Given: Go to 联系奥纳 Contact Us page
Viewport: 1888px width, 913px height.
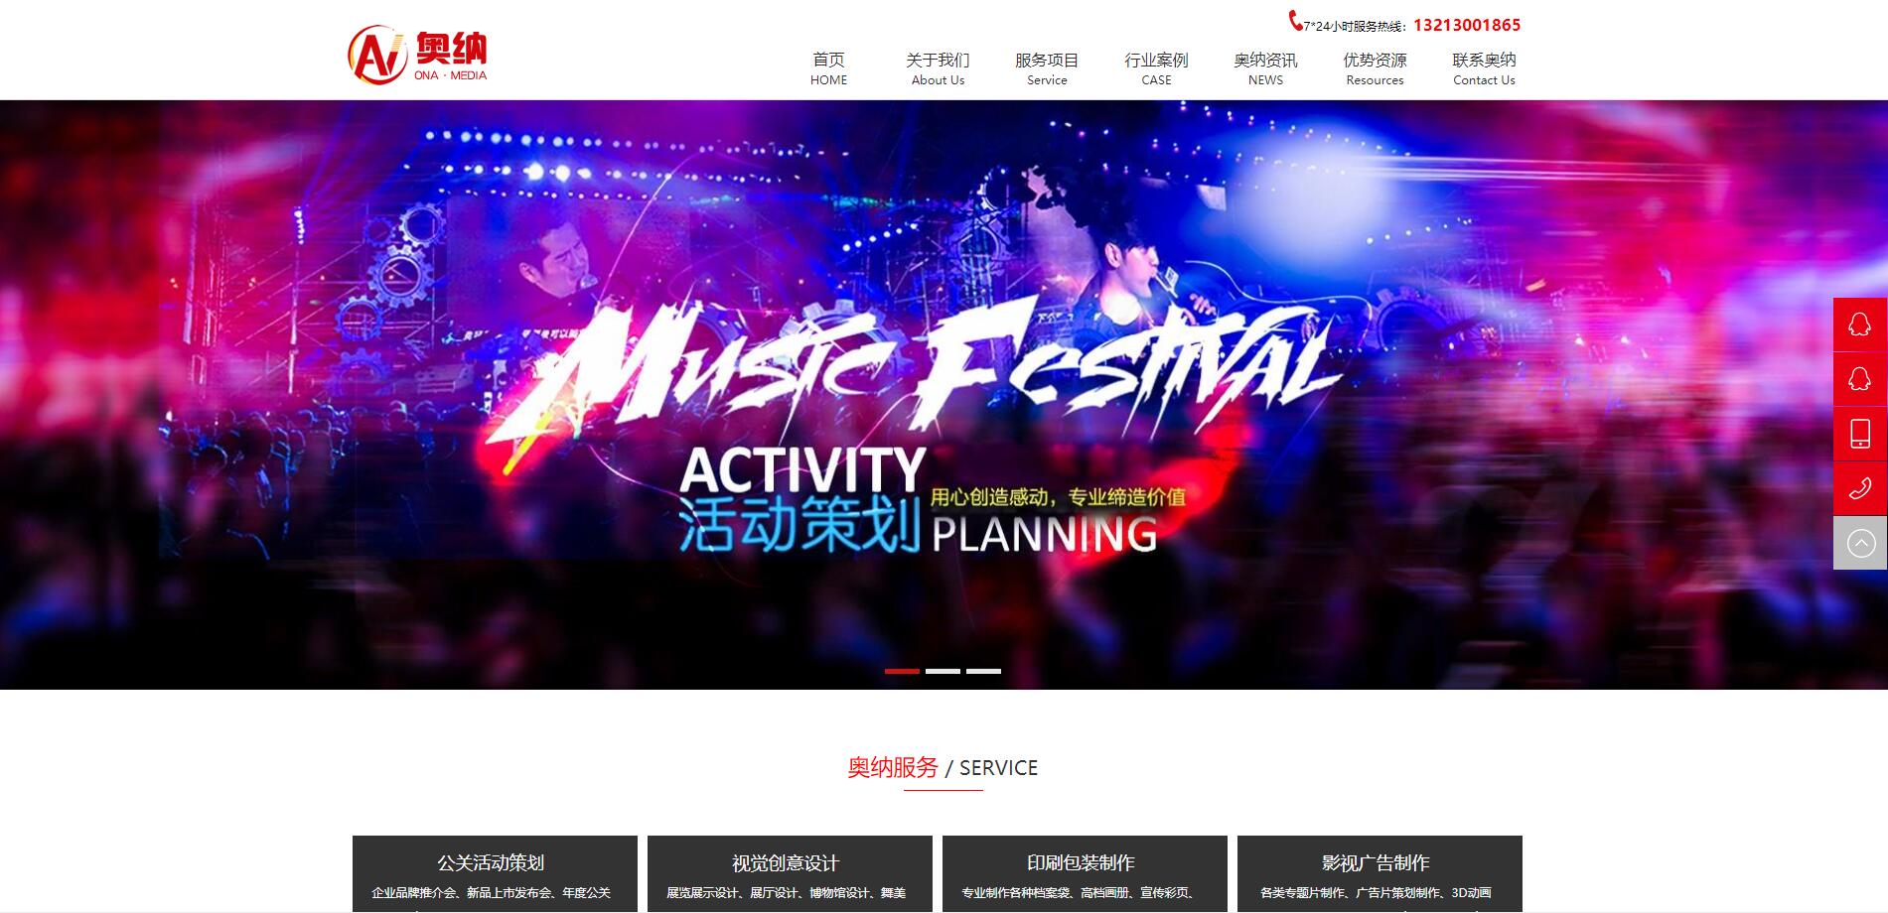Looking at the screenshot, I should pos(1484,68).
